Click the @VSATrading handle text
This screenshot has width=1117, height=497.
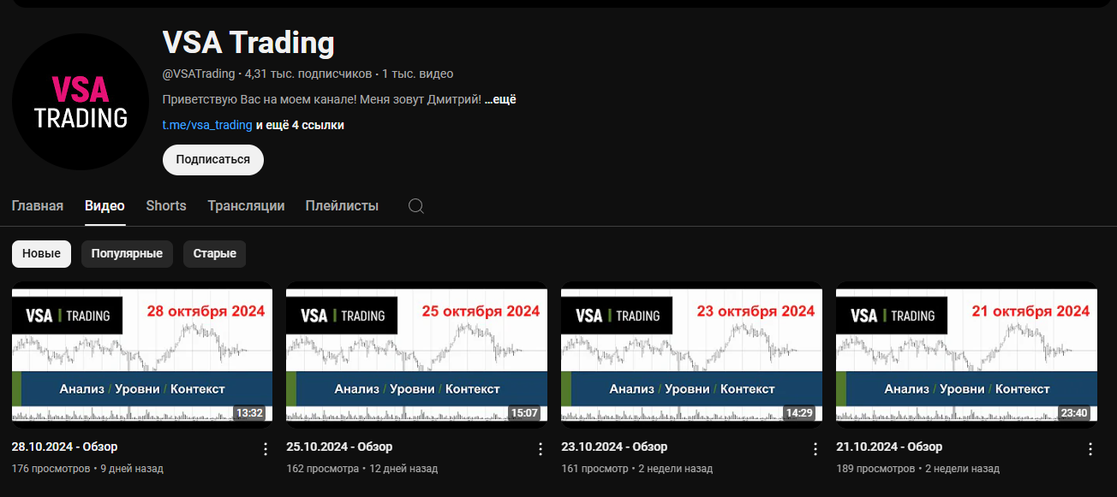(x=199, y=74)
